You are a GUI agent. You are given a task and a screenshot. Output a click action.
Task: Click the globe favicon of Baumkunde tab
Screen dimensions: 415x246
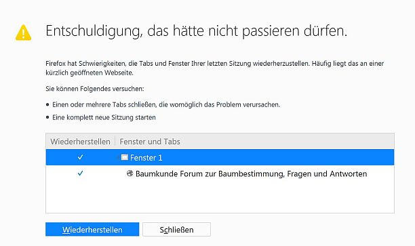(130, 173)
